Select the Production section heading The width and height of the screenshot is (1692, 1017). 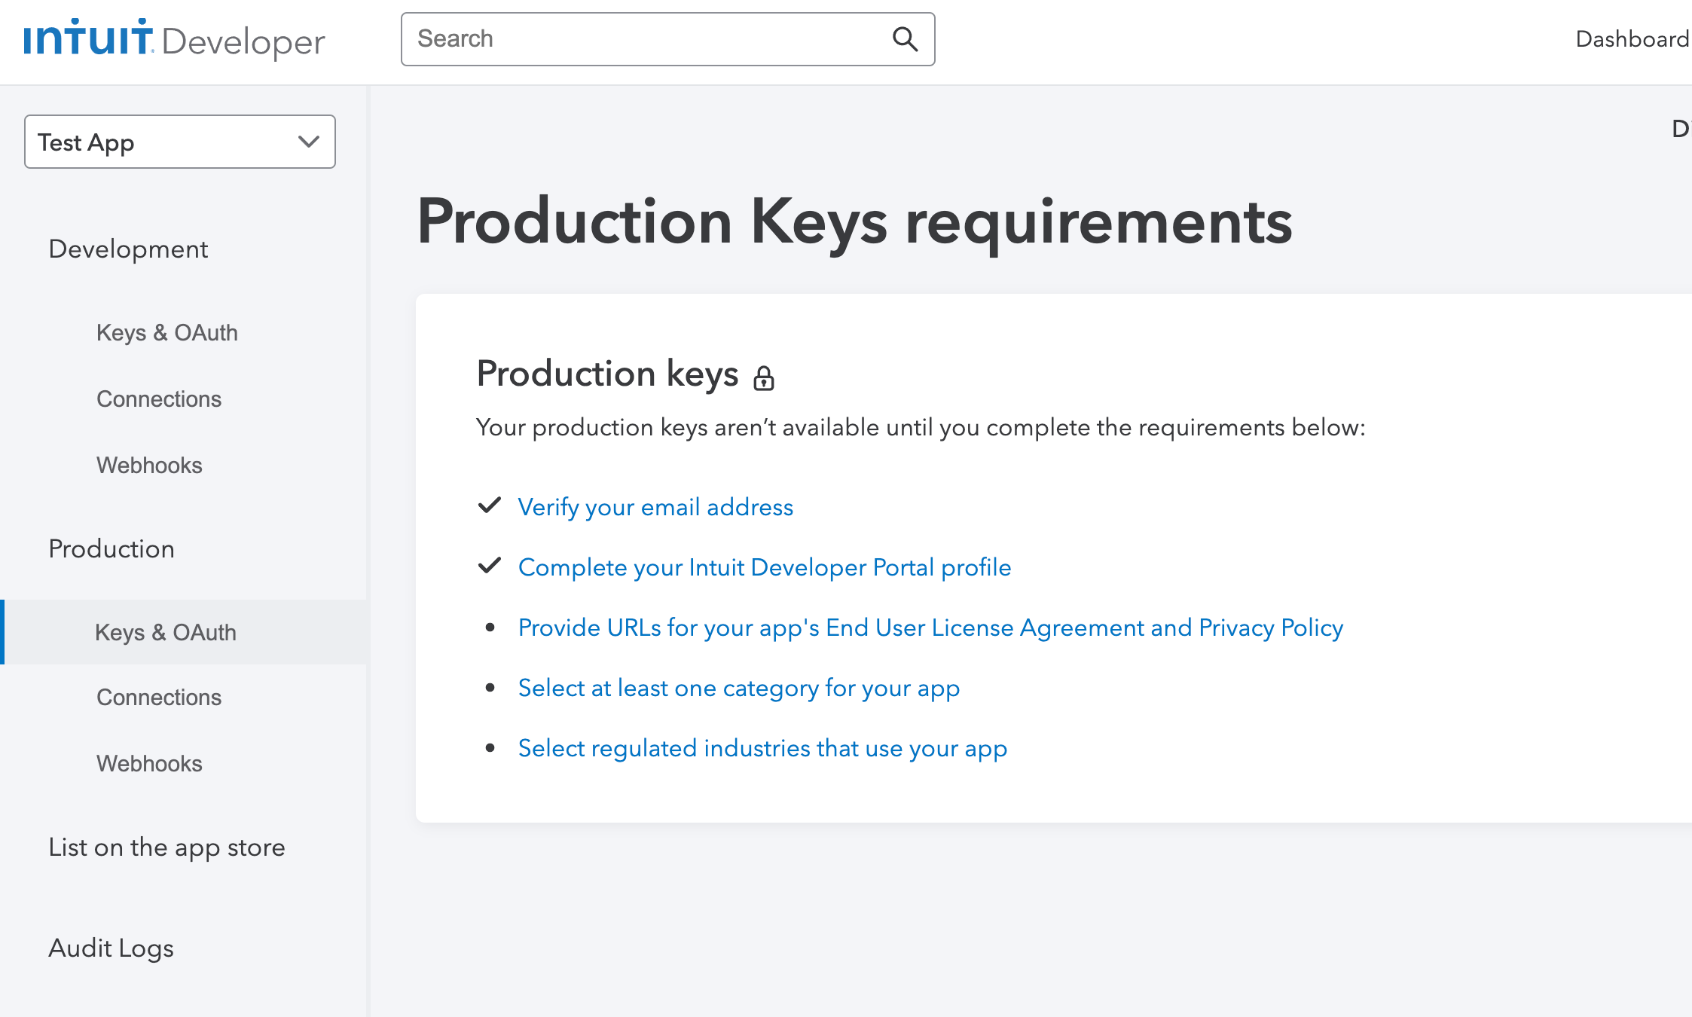coord(111,549)
